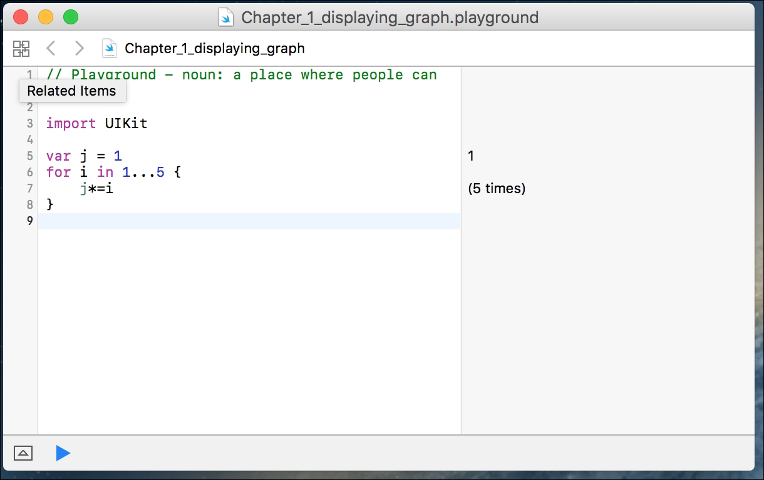
Task: Click the result value "1" in sidebar
Action: [471, 156]
